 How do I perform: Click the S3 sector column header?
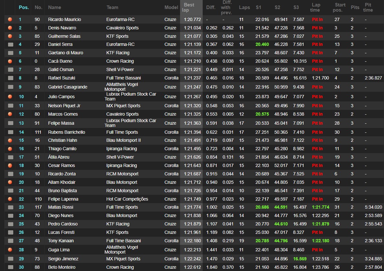[296, 7]
